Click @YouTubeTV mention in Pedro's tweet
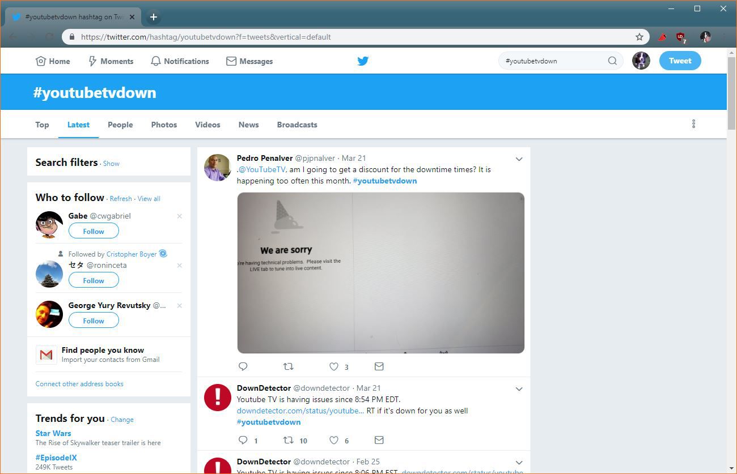 click(262, 169)
